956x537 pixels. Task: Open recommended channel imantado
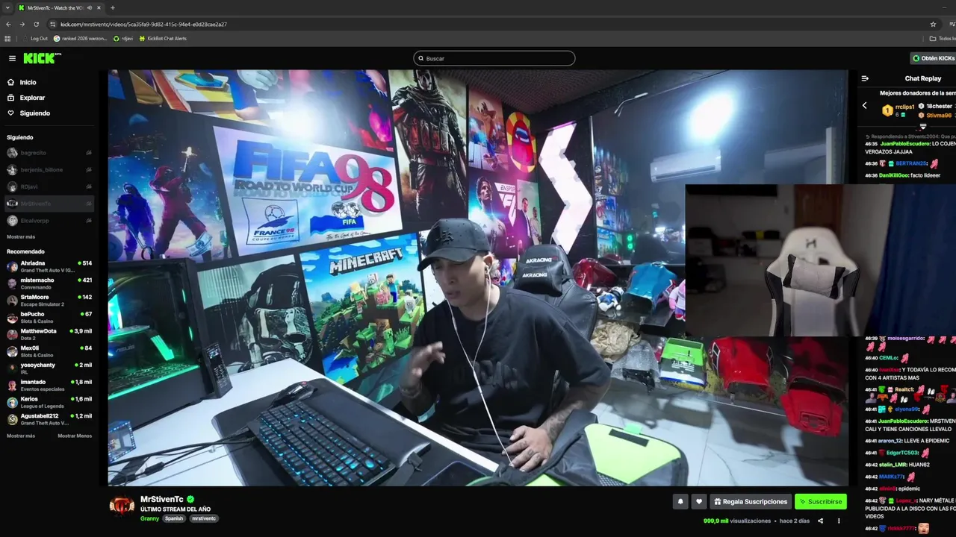click(49, 386)
